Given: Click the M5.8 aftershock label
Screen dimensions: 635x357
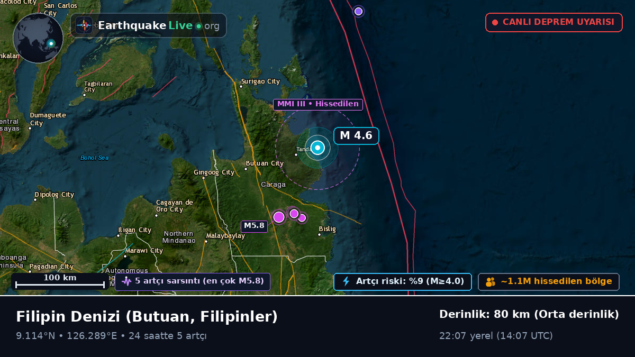Looking at the screenshot, I should [x=254, y=226].
